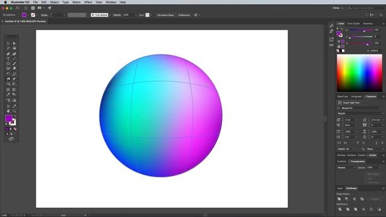Click the Divide pathfinder icon

click(x=340, y=209)
